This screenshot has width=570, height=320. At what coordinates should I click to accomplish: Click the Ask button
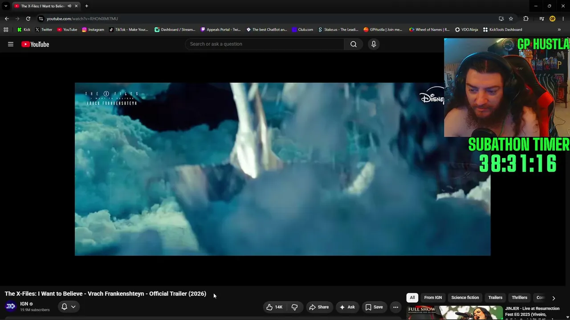[347, 307]
